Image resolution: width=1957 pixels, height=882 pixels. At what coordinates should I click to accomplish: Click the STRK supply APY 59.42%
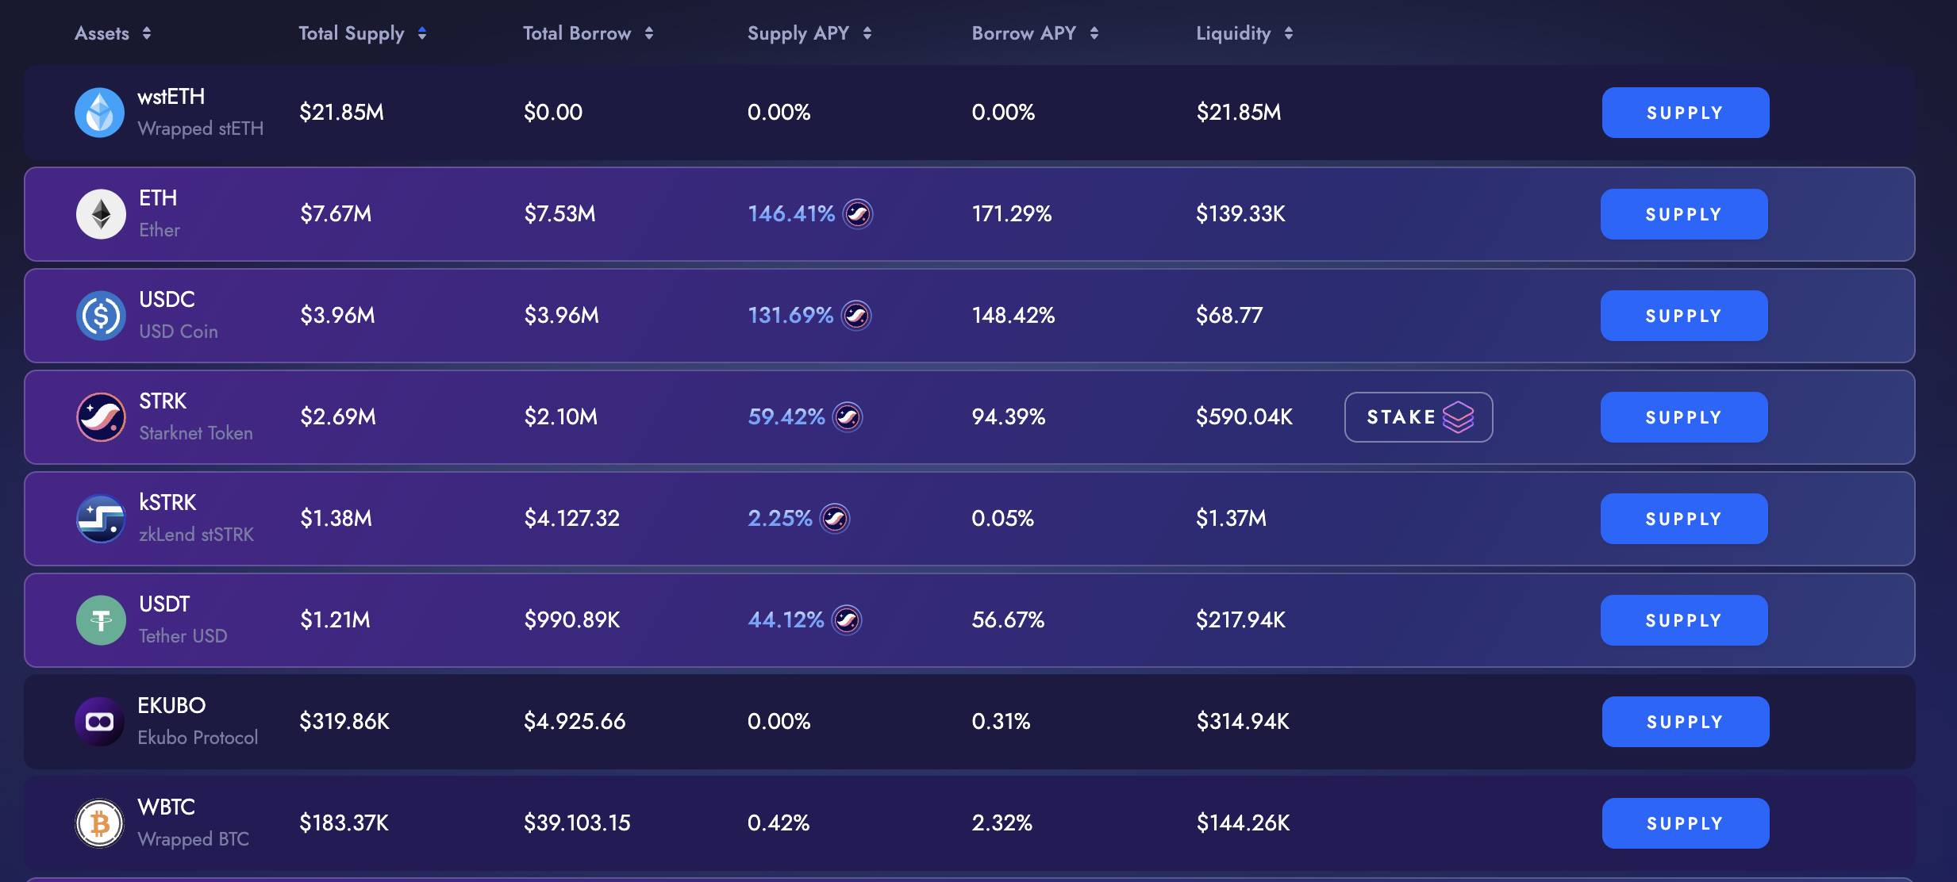click(786, 417)
